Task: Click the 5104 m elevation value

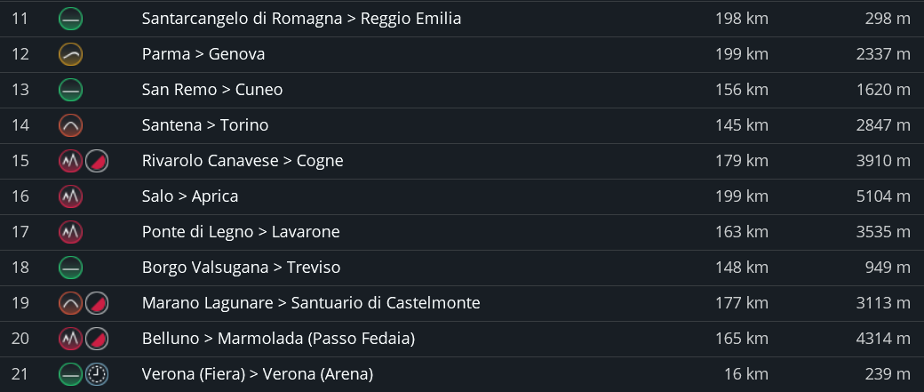Action: pyautogui.click(x=882, y=196)
